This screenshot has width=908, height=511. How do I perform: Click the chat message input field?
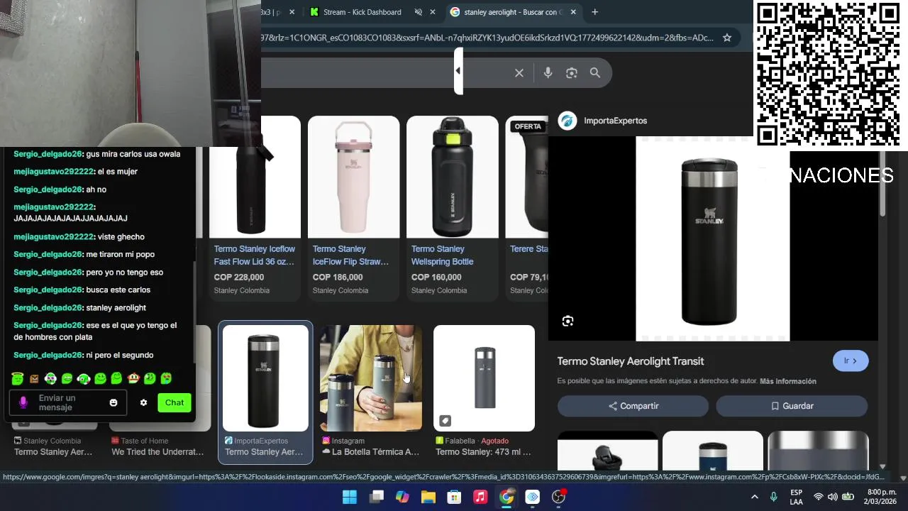(69, 403)
